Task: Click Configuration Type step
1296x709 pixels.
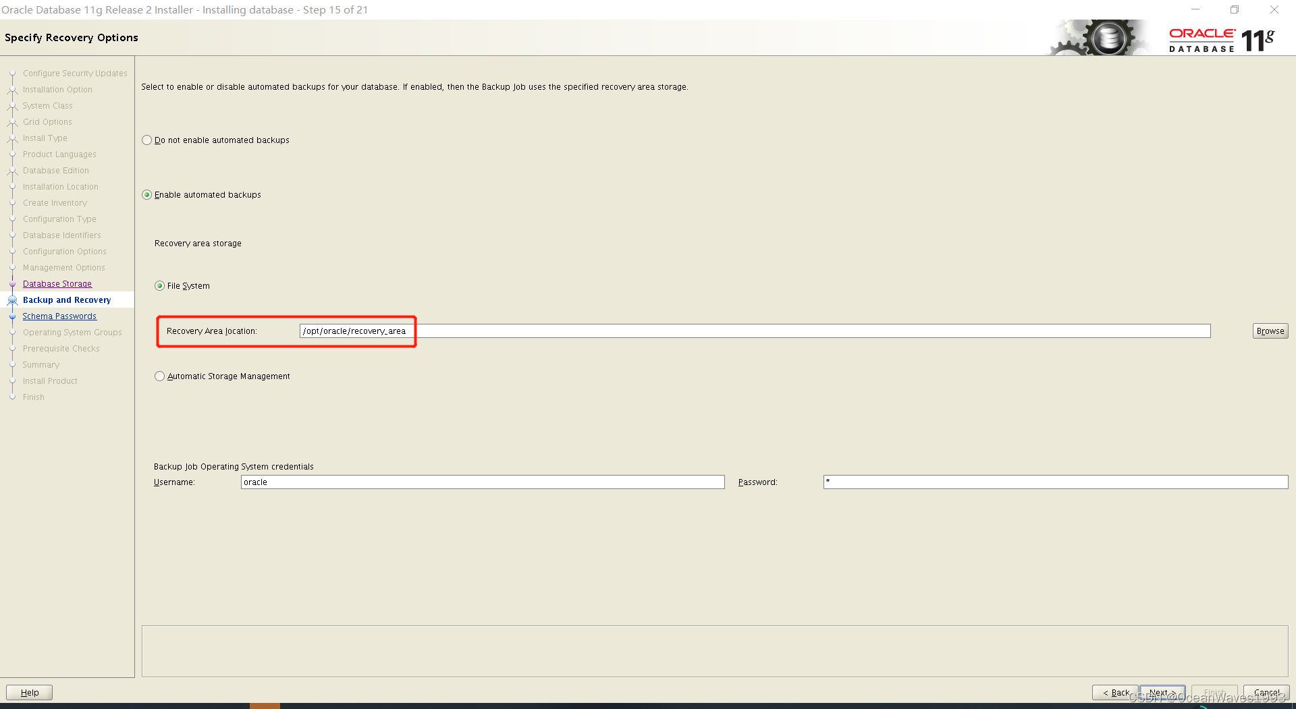Action: click(x=59, y=219)
